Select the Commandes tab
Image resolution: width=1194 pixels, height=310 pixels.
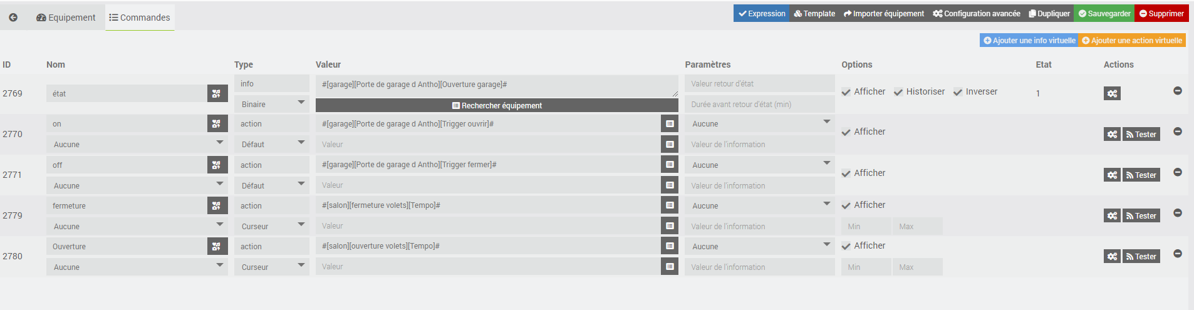click(x=140, y=18)
